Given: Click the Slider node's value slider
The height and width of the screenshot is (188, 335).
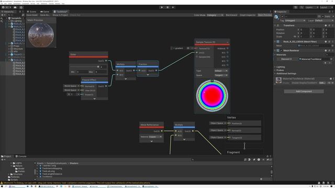Looking at the screenshot, I should pyautogui.click(x=84, y=67).
